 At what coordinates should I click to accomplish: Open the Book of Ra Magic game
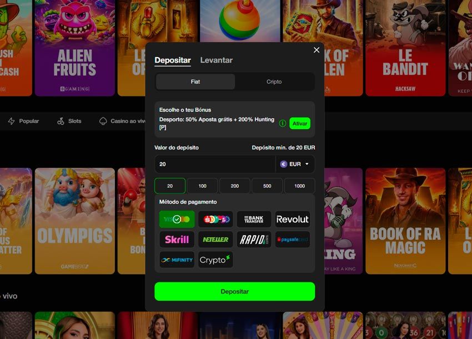point(405,221)
